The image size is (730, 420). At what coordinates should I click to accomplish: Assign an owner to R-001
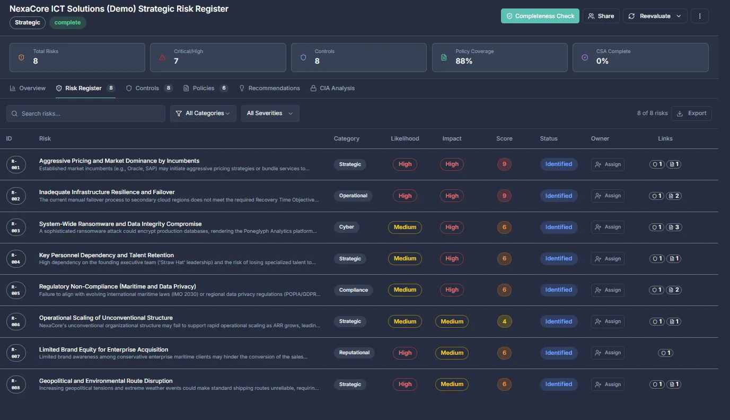tap(608, 164)
